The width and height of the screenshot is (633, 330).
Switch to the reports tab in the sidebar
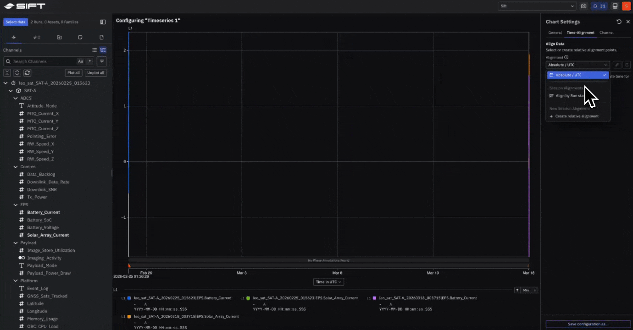(101, 37)
